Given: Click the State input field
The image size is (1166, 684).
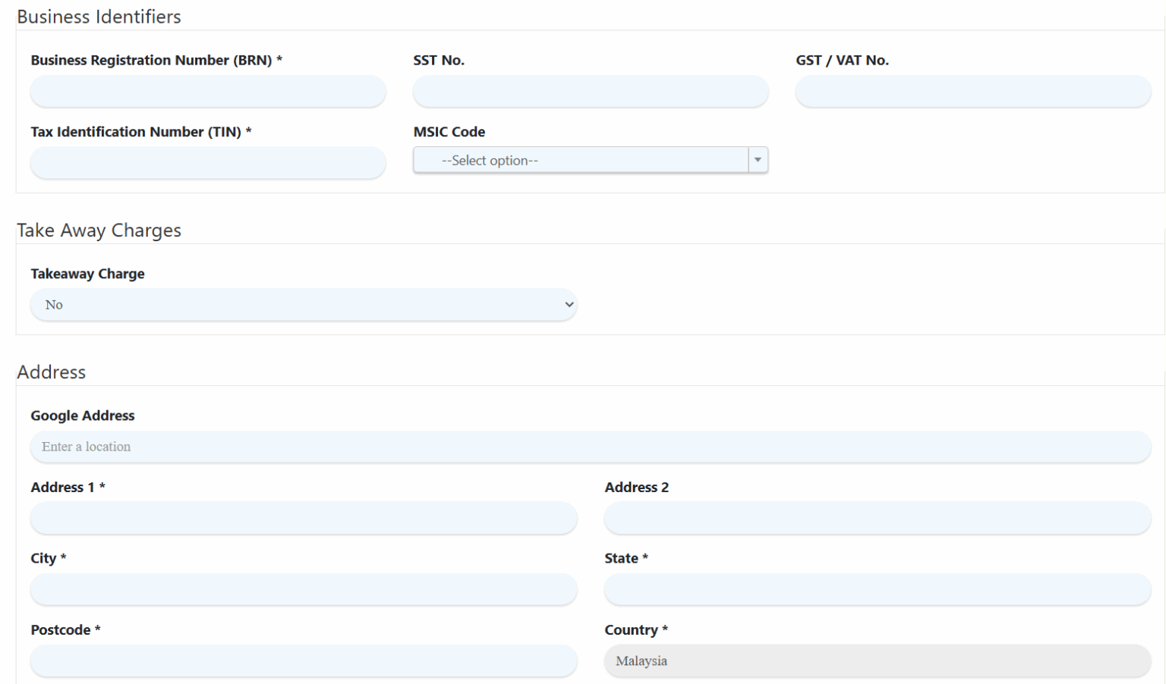Looking at the screenshot, I should coord(877,589).
